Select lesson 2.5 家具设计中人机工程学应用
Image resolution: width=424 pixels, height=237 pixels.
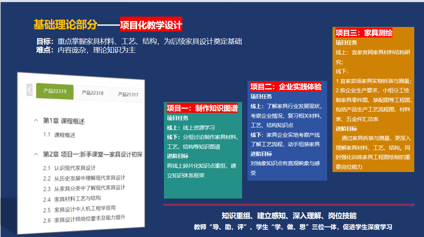[x=85, y=209]
